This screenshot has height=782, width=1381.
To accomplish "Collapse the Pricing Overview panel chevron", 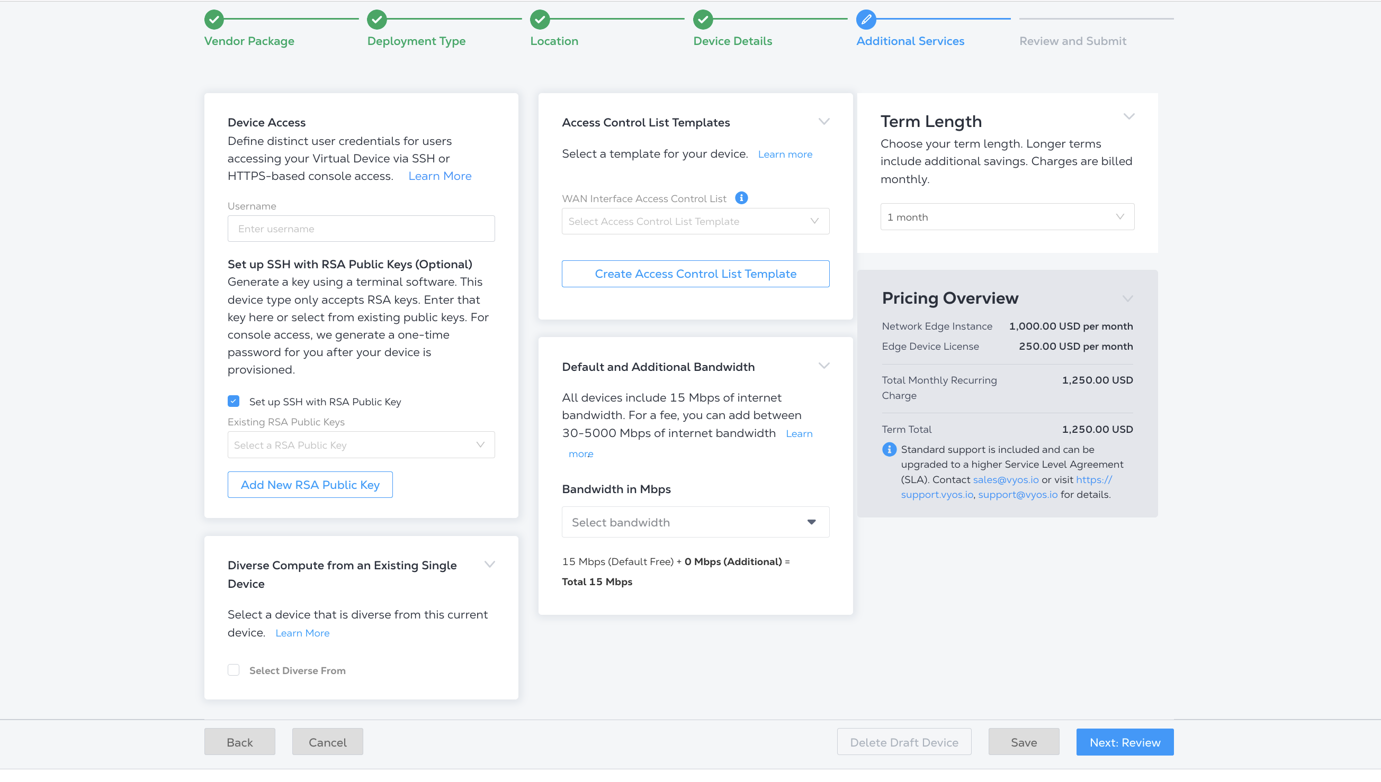I will click(1127, 298).
